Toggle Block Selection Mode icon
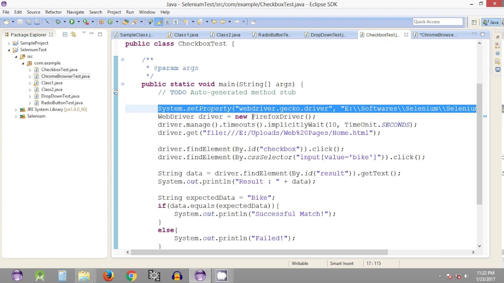504x283 pixels. (167, 22)
